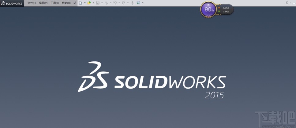This screenshot has width=296, height=128.
Task: Expand the Undo dropdown arrow
Action: coord(119,3)
